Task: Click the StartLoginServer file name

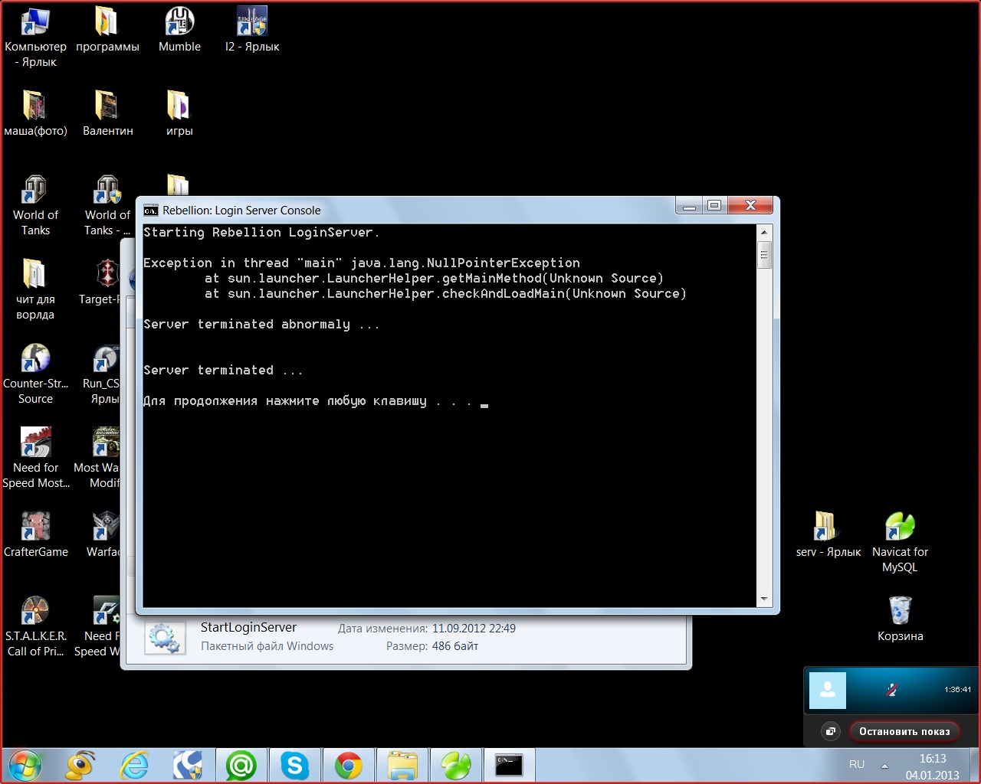Action: pyautogui.click(x=248, y=628)
